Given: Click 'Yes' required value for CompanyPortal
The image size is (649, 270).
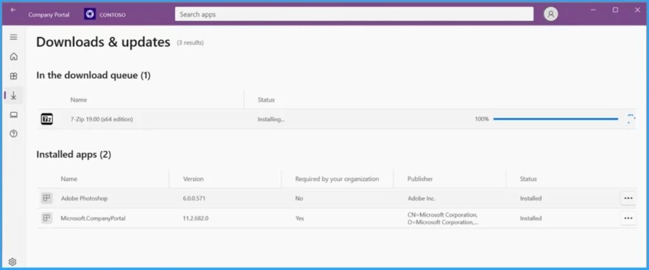Looking at the screenshot, I should tap(300, 218).
